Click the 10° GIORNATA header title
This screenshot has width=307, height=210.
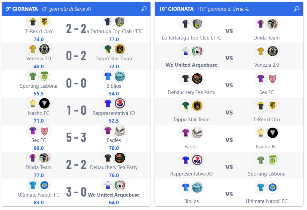pos(176,9)
